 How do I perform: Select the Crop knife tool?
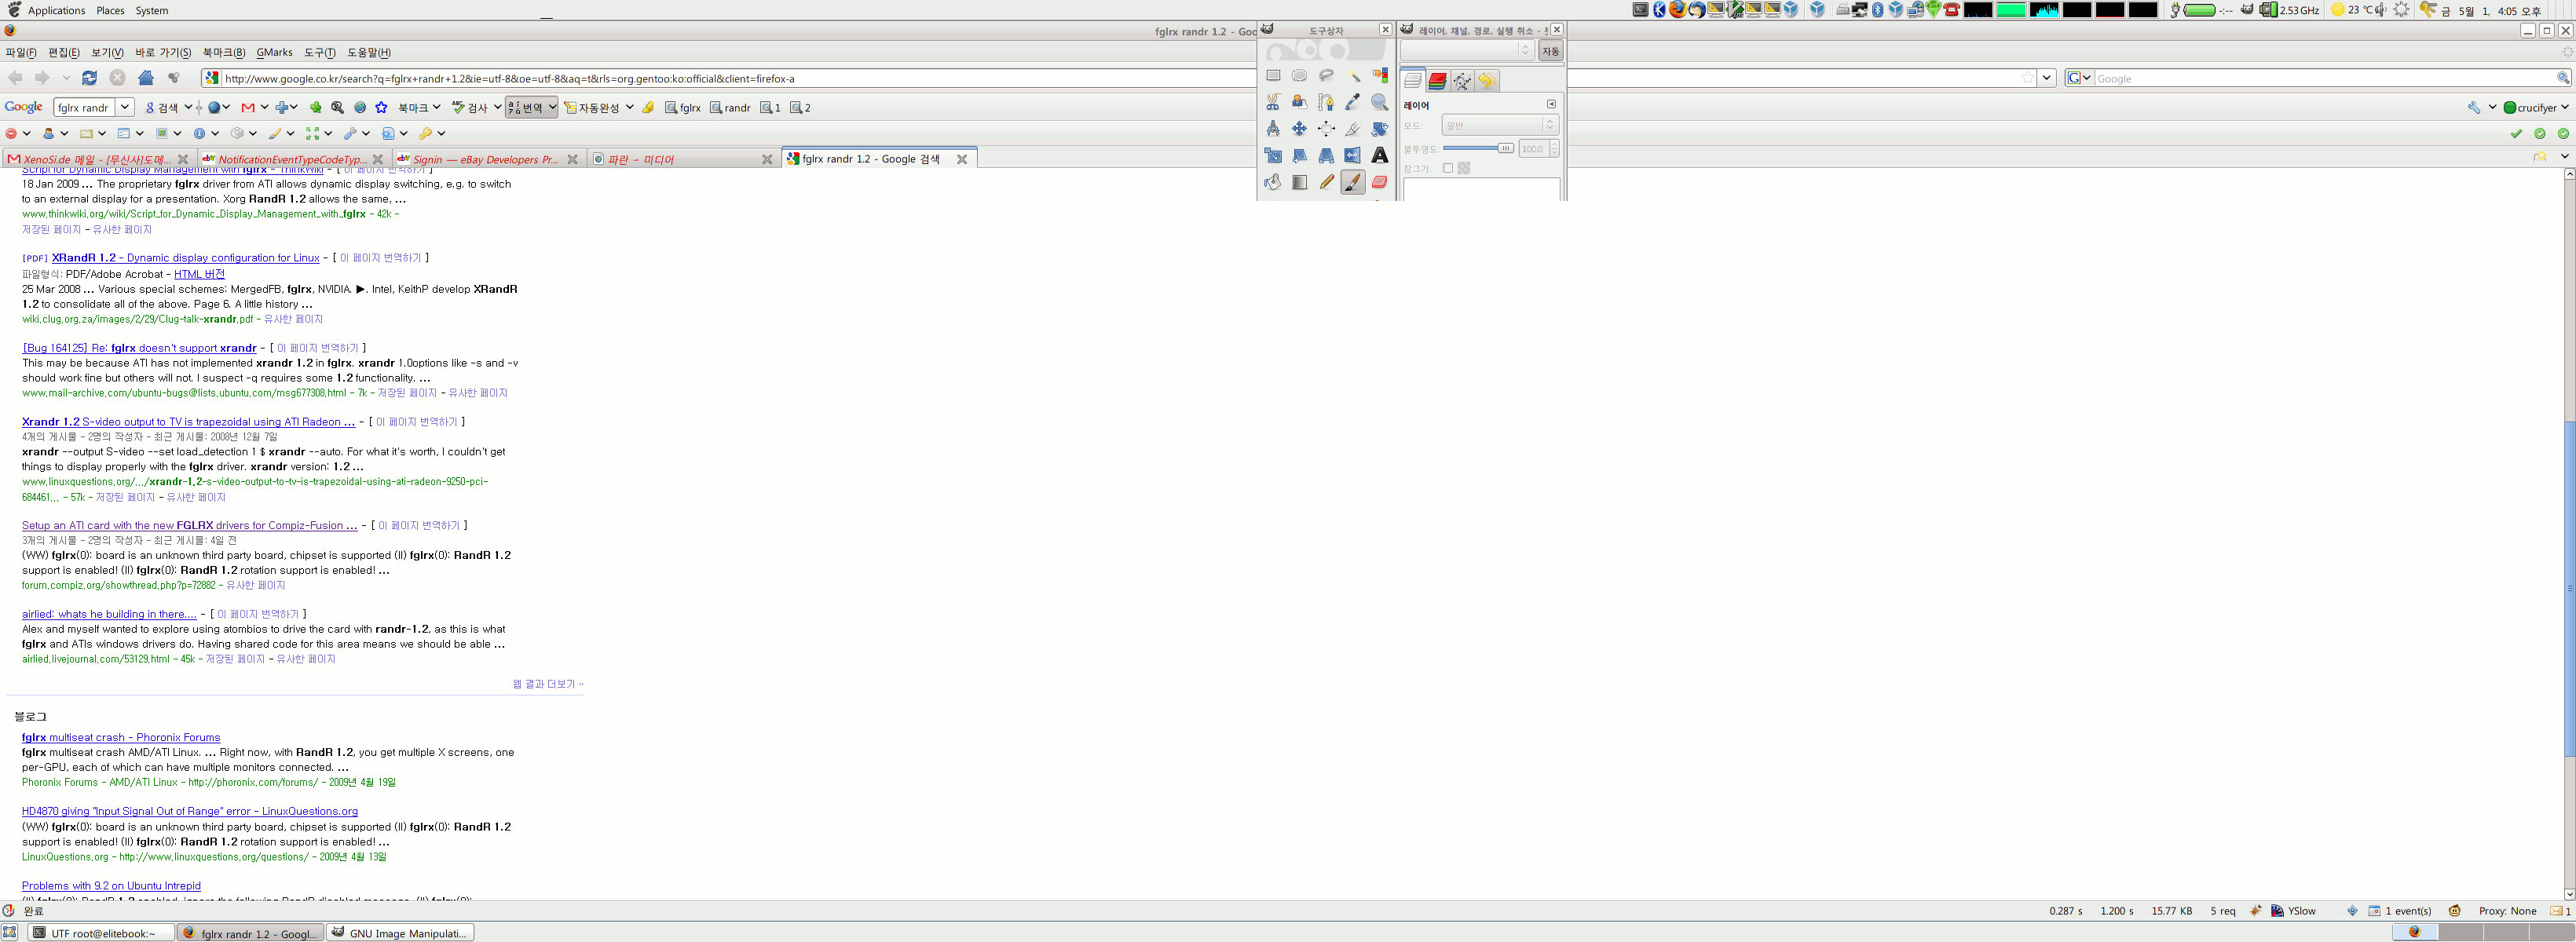1353,128
